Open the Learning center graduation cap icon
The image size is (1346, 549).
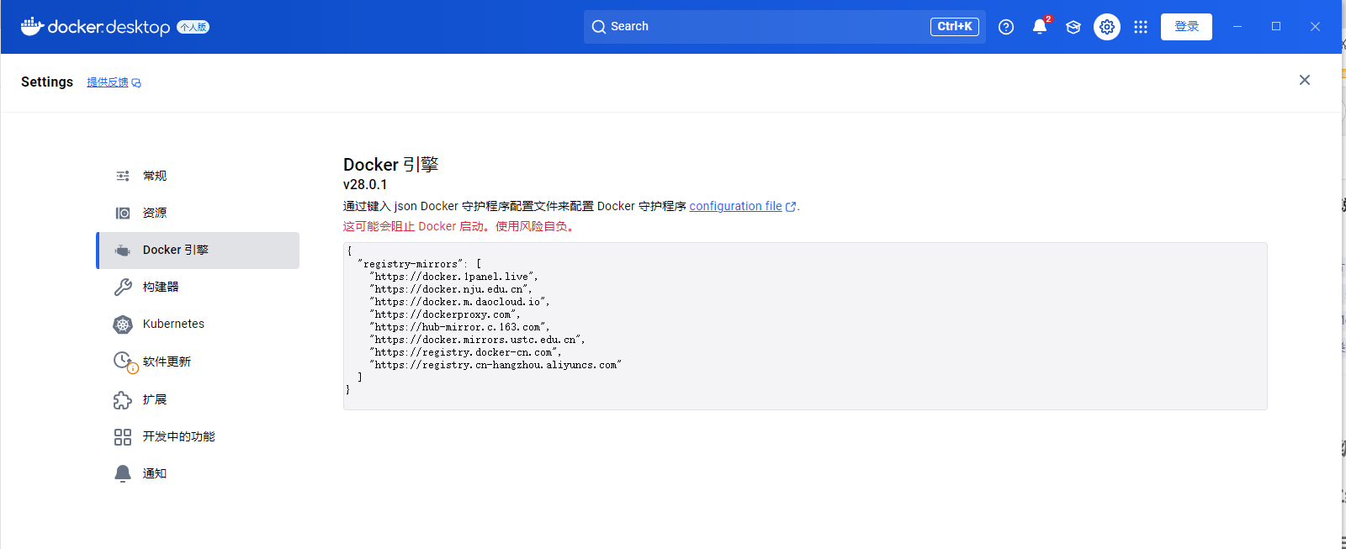coord(1073,27)
